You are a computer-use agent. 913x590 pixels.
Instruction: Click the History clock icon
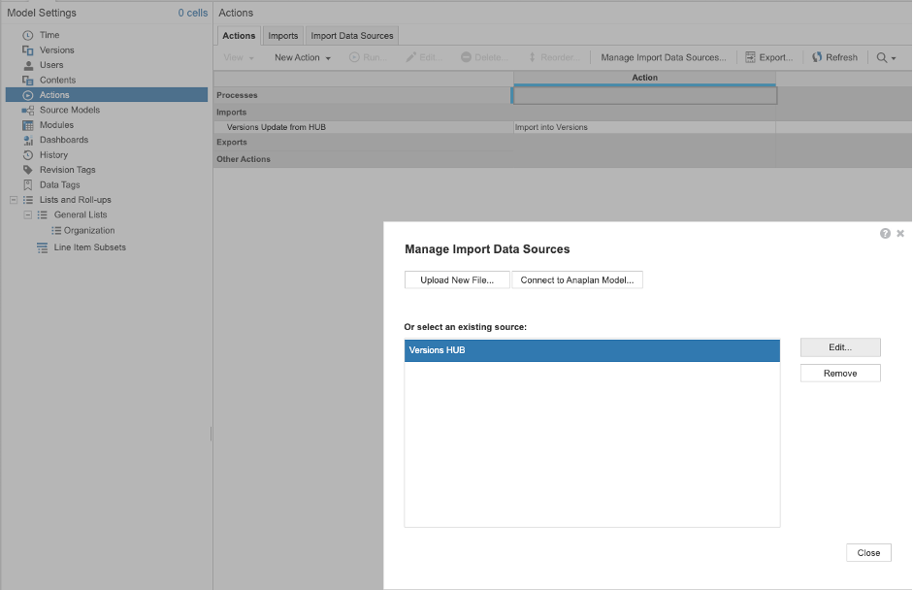click(27, 155)
